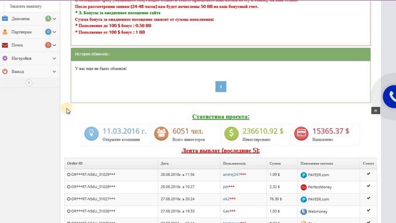396x223 pixels.
Task: Click status checkmark for order 31027
Action: (369, 198)
